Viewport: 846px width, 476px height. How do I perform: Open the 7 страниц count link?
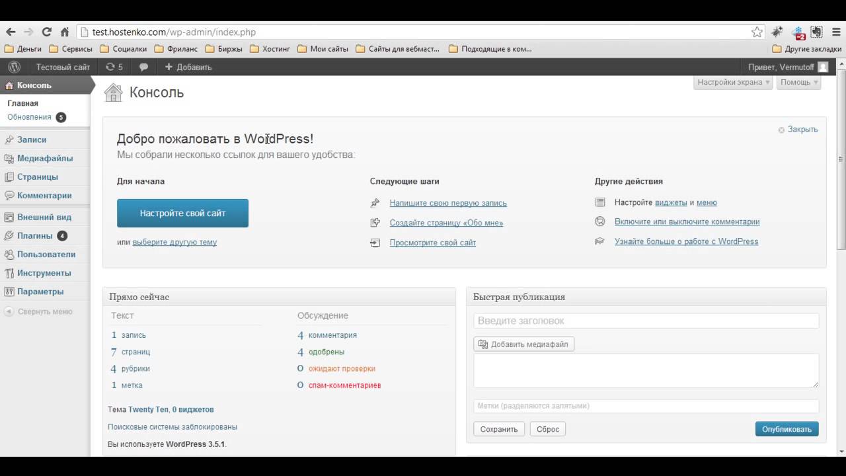130,352
